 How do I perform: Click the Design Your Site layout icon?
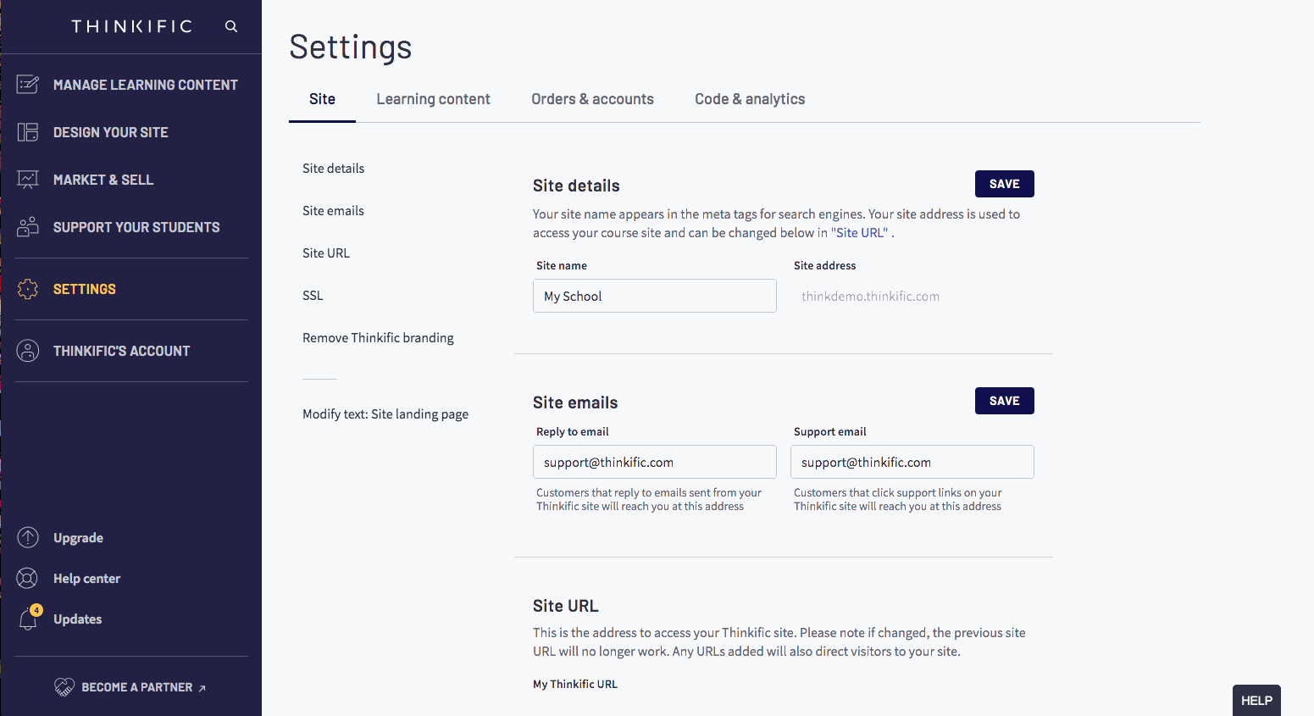[28, 132]
